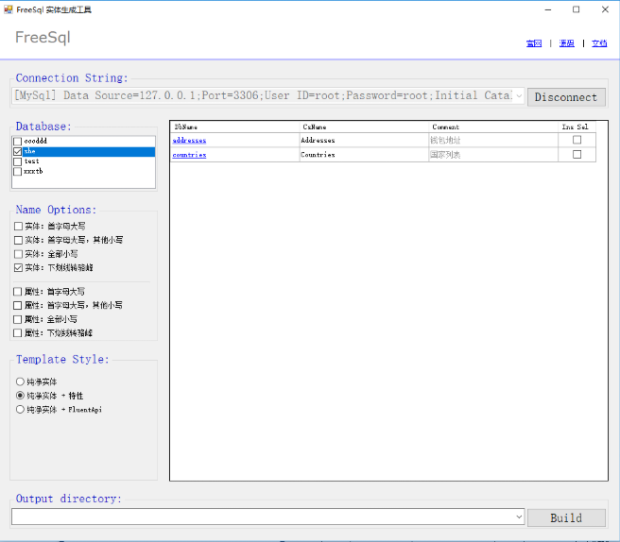620x542 pixels.
Task: Enable 实体: 首字母大写，其他小写 option
Action: point(18,240)
